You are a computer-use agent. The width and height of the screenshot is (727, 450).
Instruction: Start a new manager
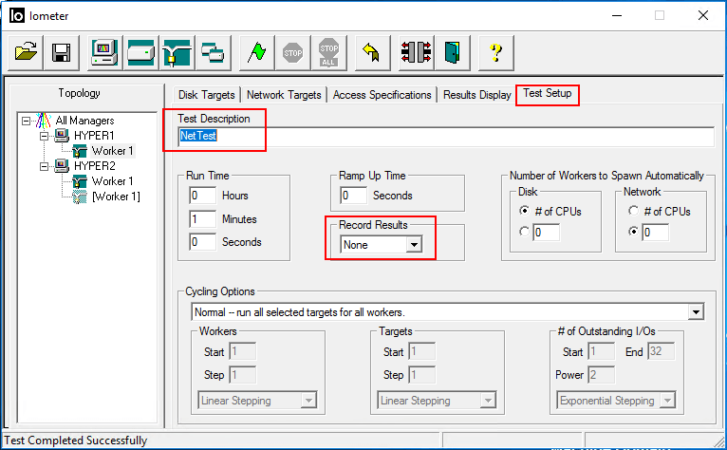click(x=104, y=52)
